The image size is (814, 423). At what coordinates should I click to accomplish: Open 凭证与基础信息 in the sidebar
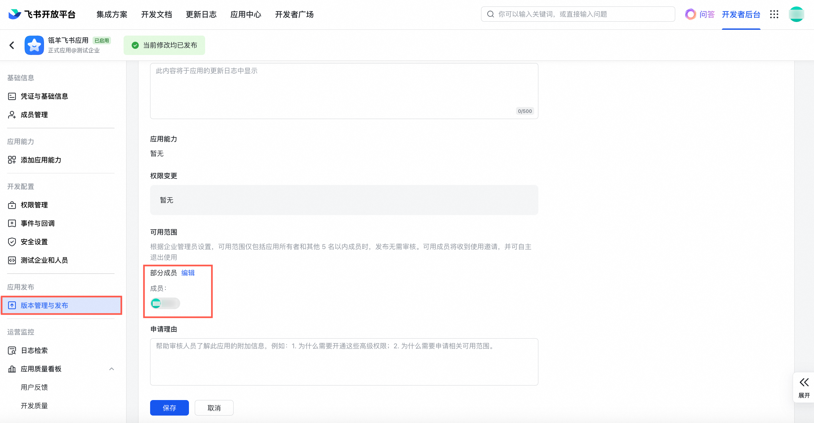pos(44,96)
